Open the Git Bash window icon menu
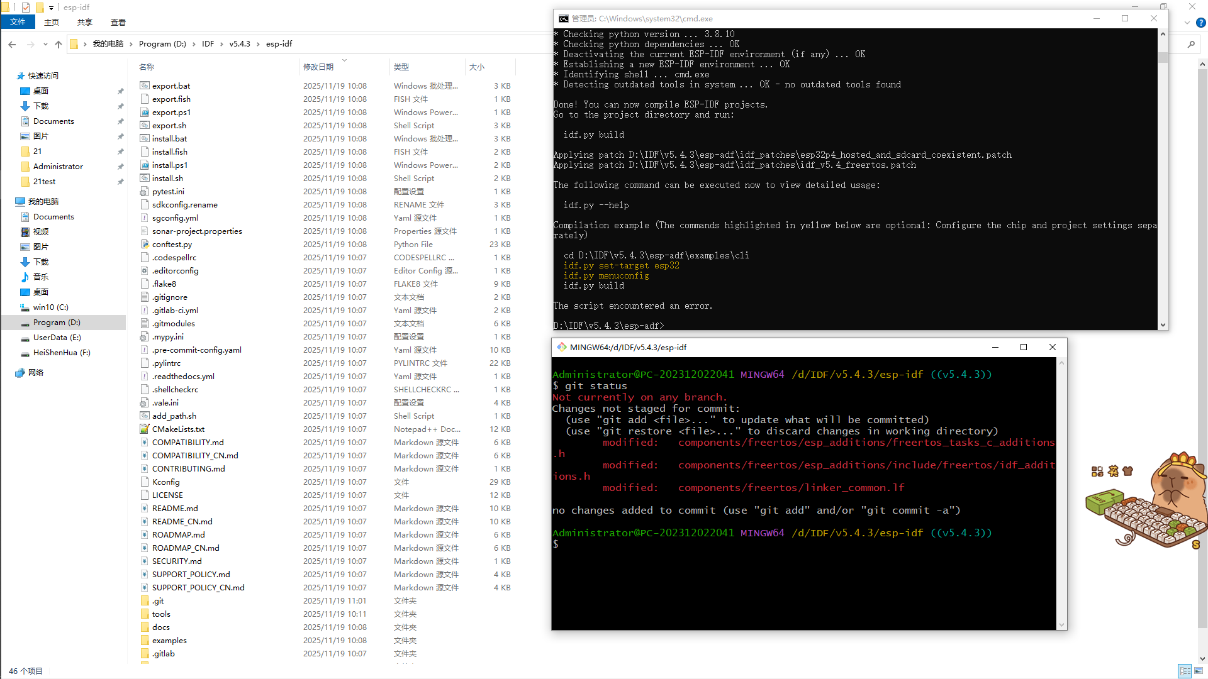The image size is (1208, 679). [561, 347]
